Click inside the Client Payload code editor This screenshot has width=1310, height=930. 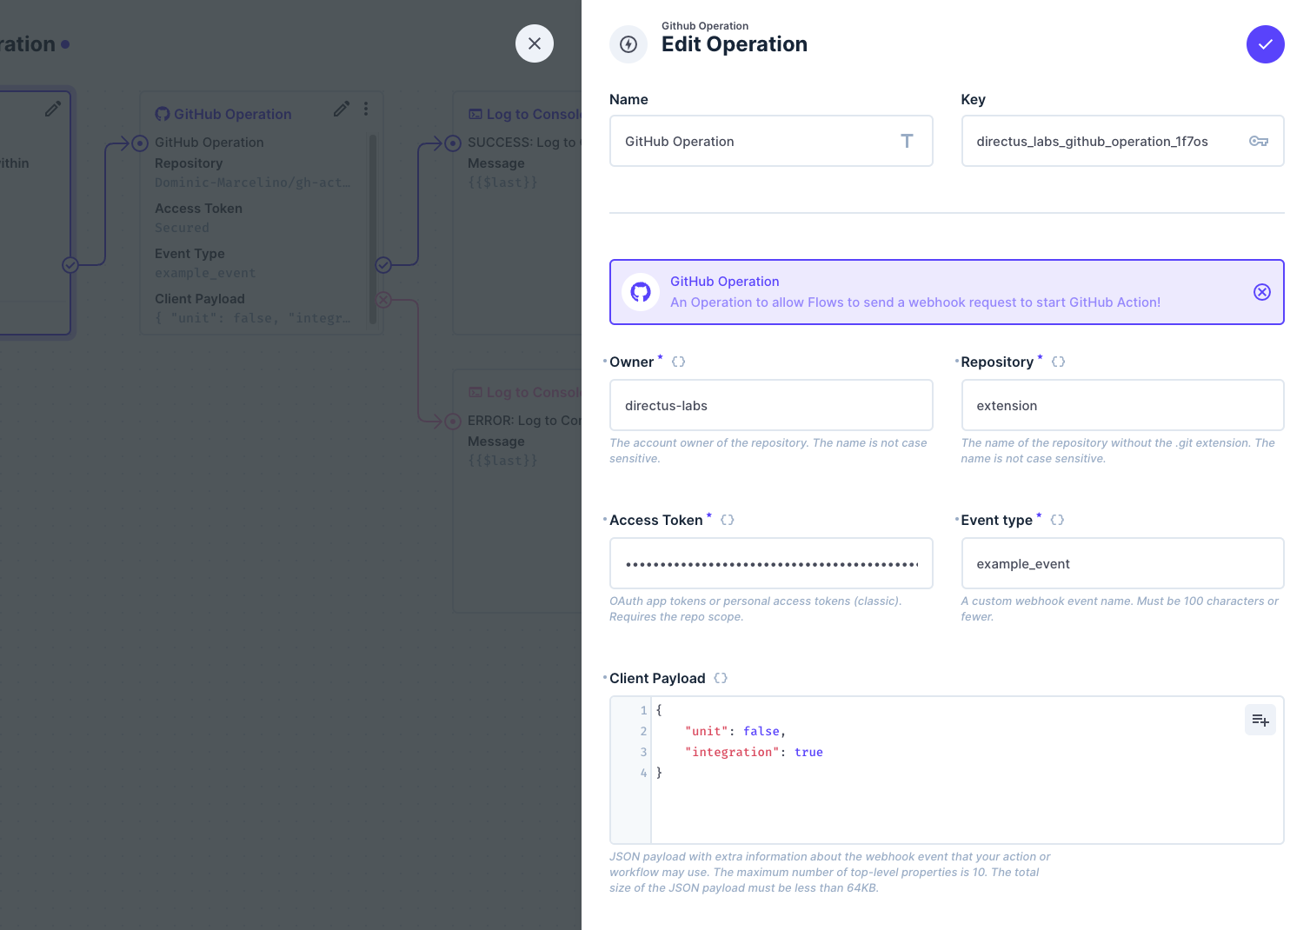tap(947, 770)
